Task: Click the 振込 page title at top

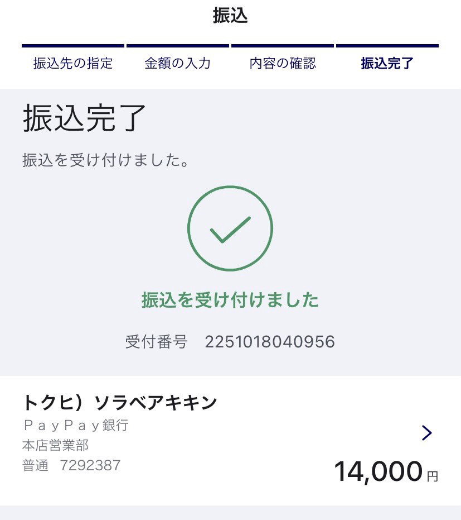Action: [x=230, y=16]
